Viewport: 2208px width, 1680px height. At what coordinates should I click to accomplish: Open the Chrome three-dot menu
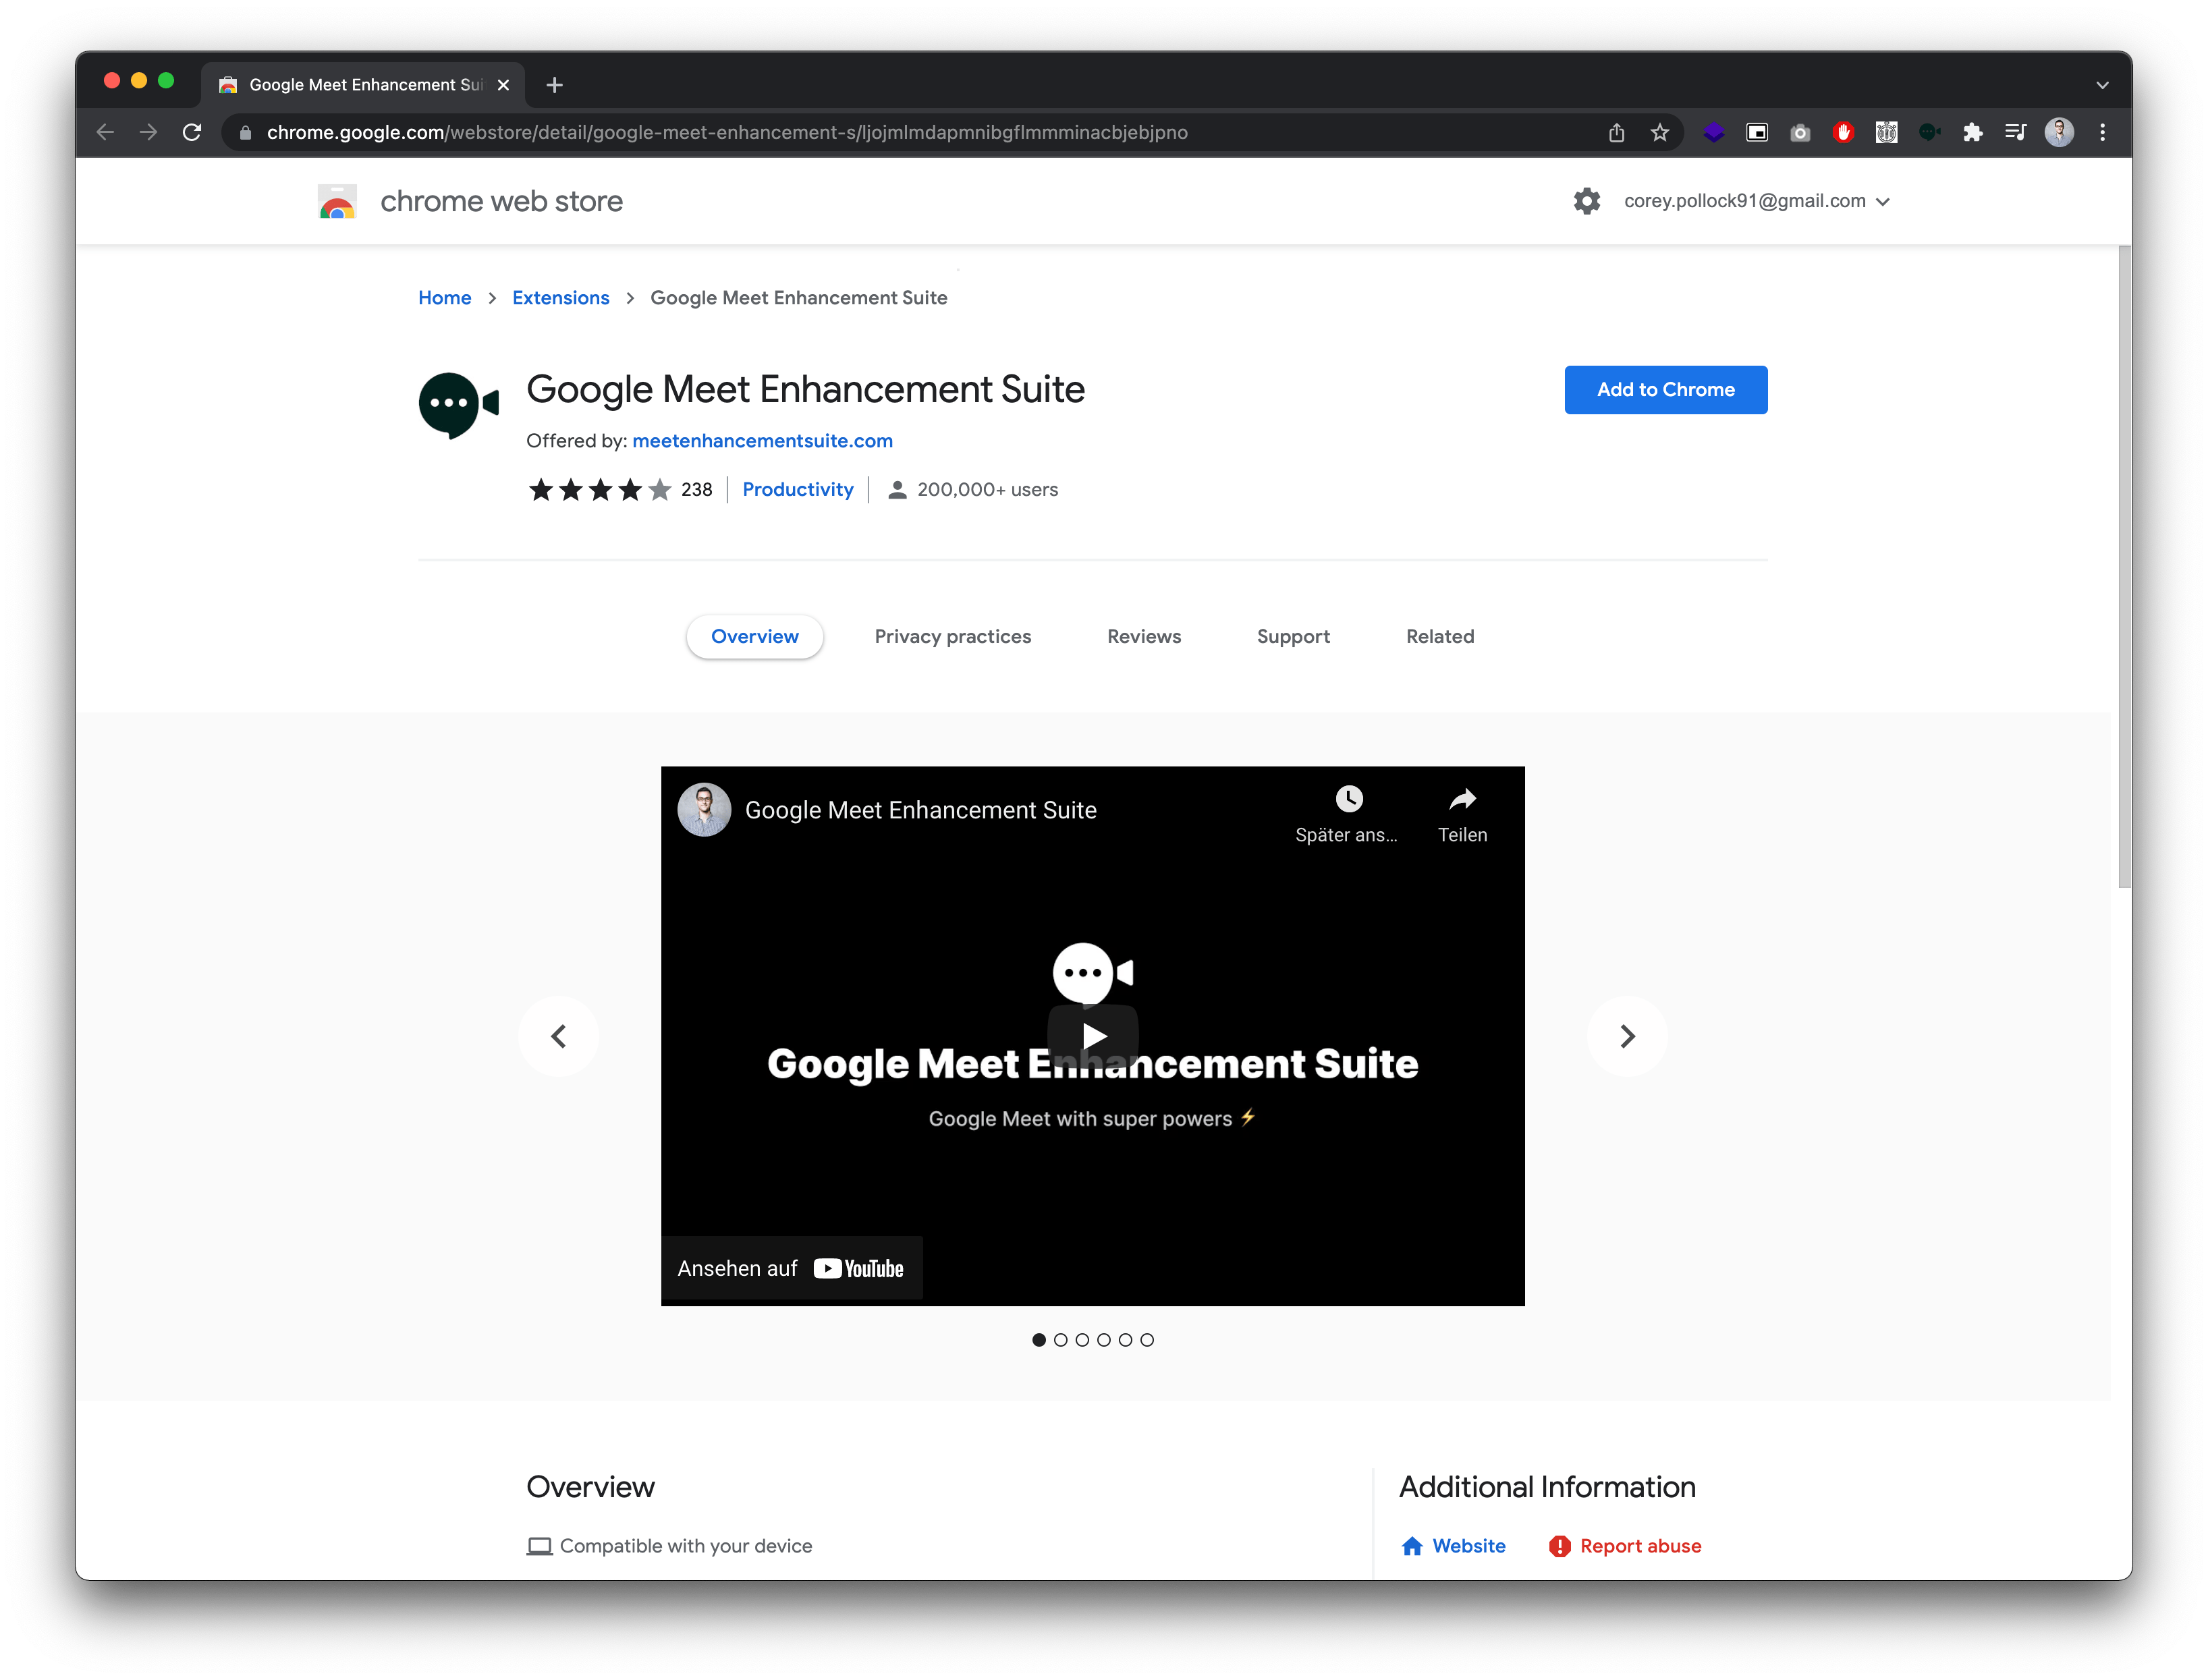tap(2102, 131)
